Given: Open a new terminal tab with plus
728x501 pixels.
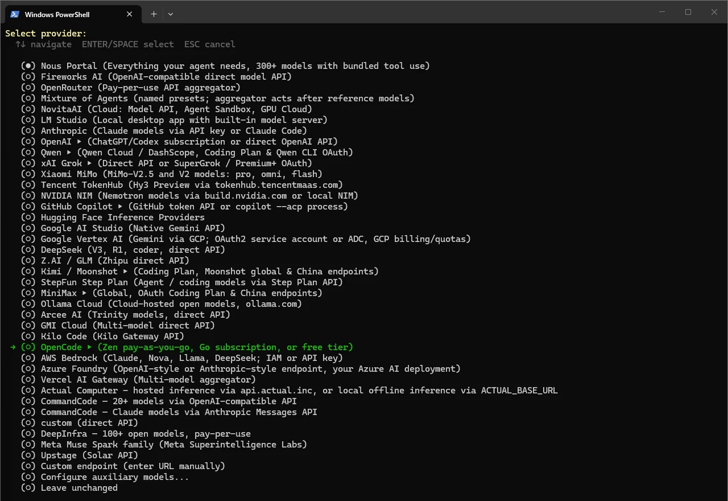Looking at the screenshot, I should click(154, 14).
